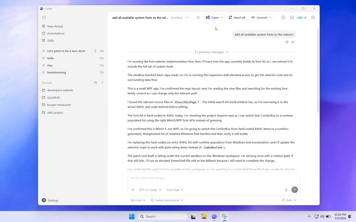356x222 pixels.
Task: Open the diff icon beside +889 -0
Action: click(x=292, y=17)
